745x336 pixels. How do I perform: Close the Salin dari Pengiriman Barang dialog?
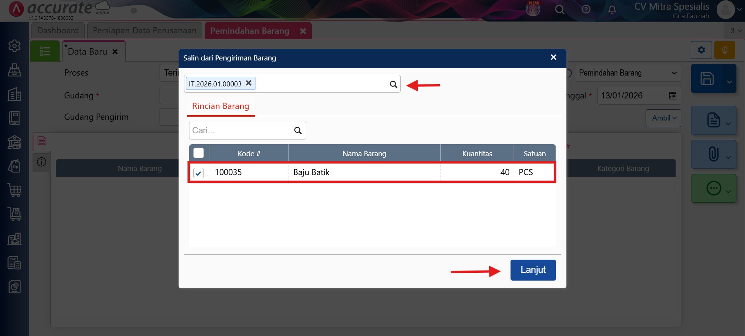pyautogui.click(x=553, y=57)
